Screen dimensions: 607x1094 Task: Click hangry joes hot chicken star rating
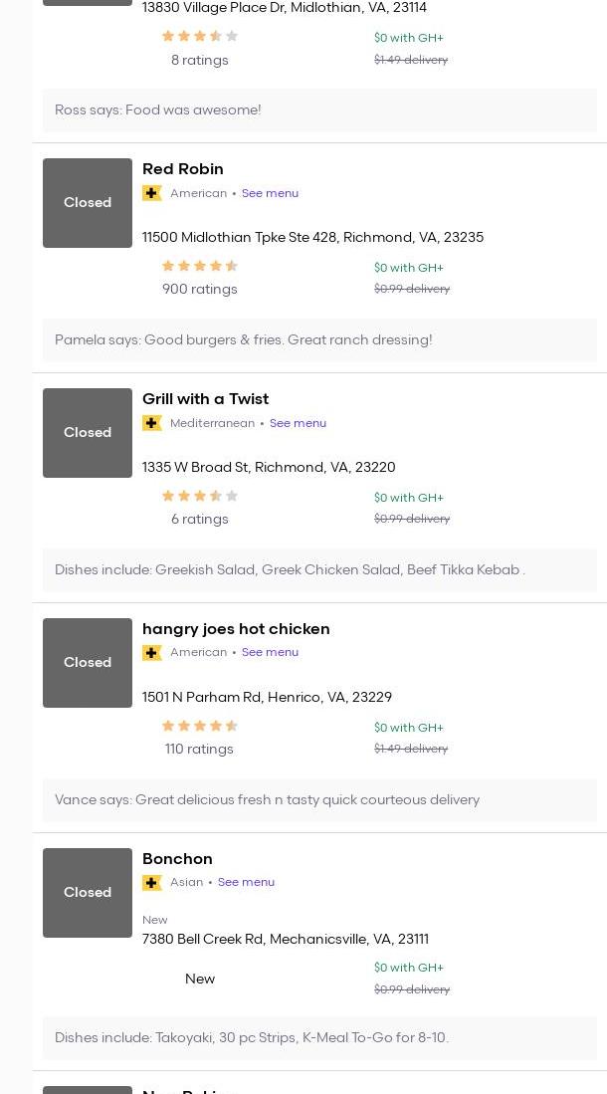[x=200, y=726]
